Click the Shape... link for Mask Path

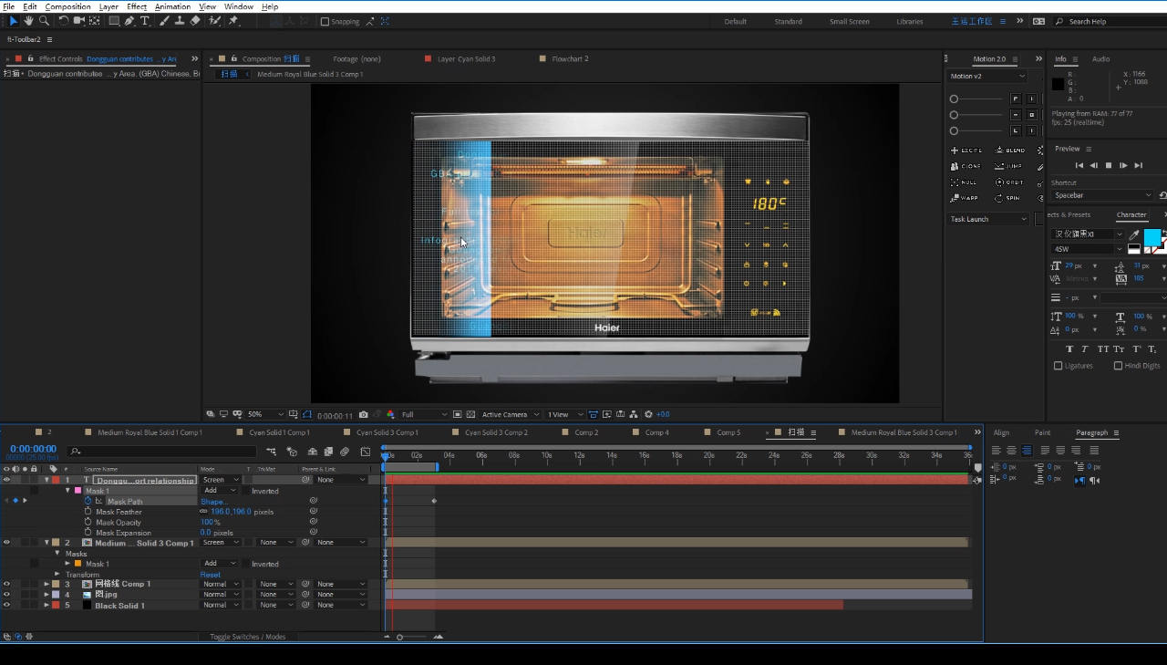[x=214, y=502]
